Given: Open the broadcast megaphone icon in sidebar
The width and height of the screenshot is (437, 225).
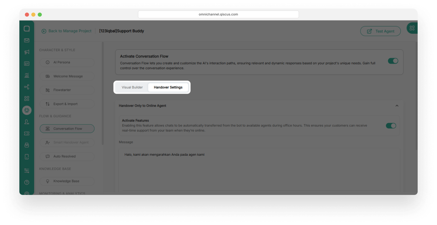Looking at the screenshot, I should [27, 52].
